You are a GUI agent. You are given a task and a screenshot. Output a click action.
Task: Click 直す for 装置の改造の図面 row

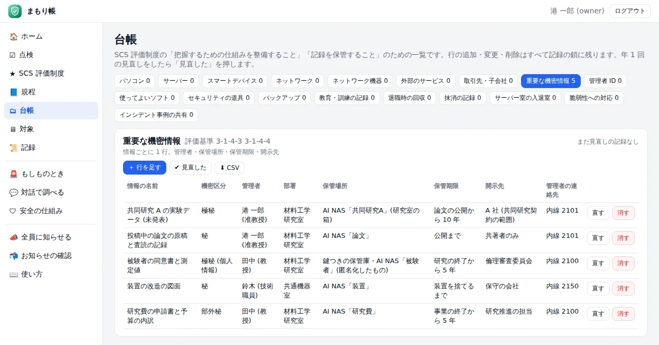pos(598,289)
